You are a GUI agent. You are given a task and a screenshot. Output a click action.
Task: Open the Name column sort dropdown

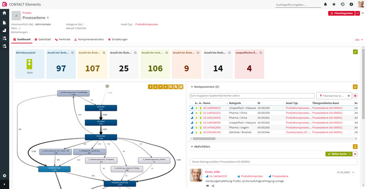pyautogui.click(x=227, y=103)
